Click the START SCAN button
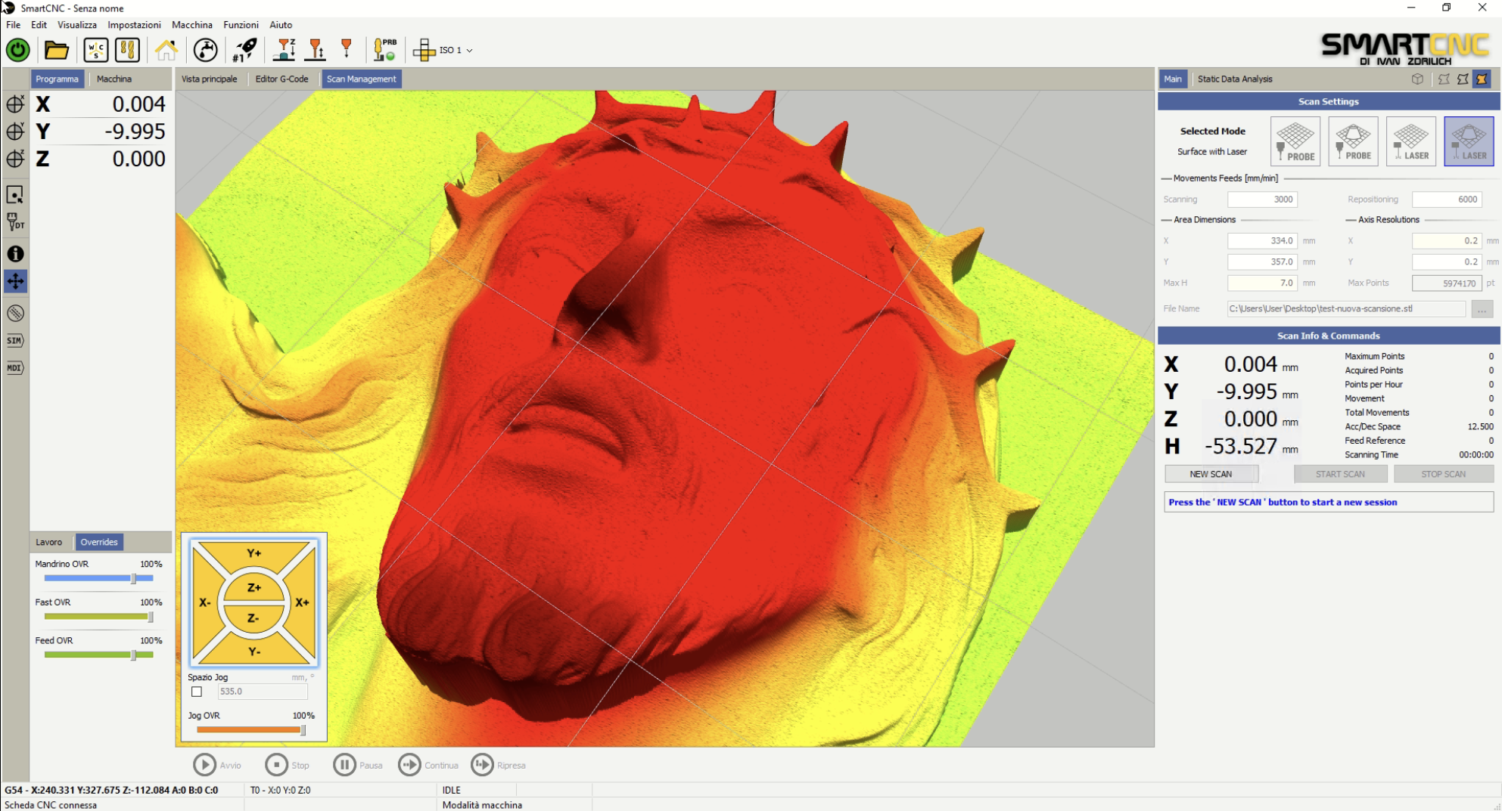The height and width of the screenshot is (811, 1502). tap(1340, 474)
